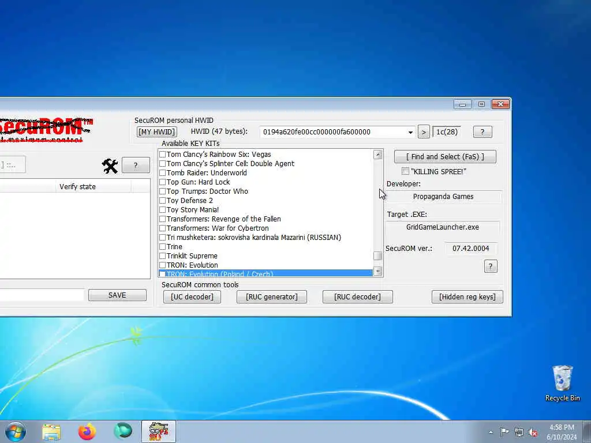Click the ? button next to tools icon
The width and height of the screenshot is (591, 443).
click(136, 166)
